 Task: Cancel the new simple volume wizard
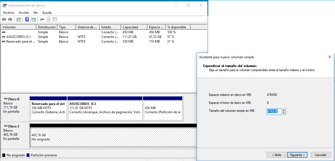pos(320,155)
